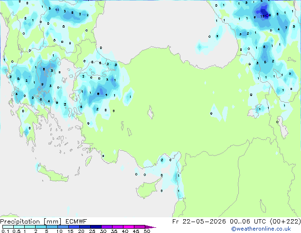The width and height of the screenshot is (301, 233).
Task: Click the 'Precipitation' title word
Action: tap(20, 222)
